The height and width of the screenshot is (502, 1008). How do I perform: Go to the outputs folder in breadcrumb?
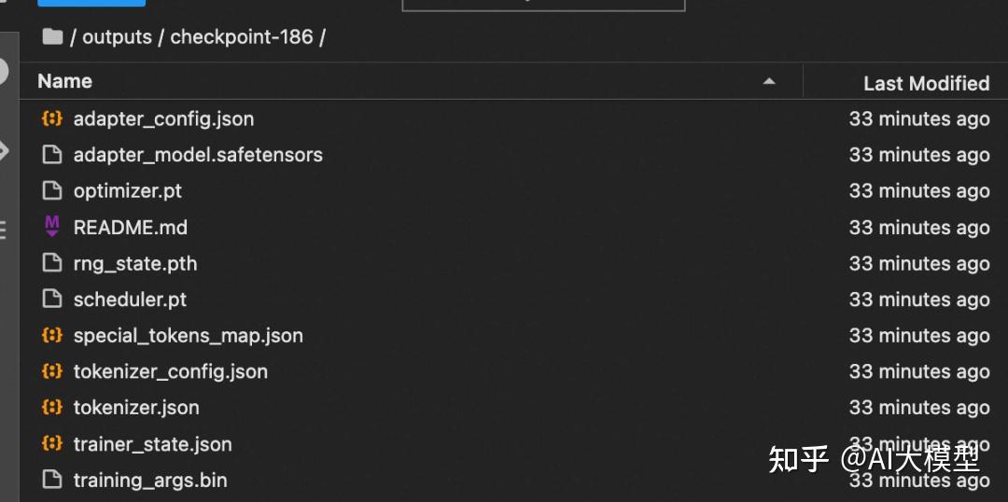[117, 37]
